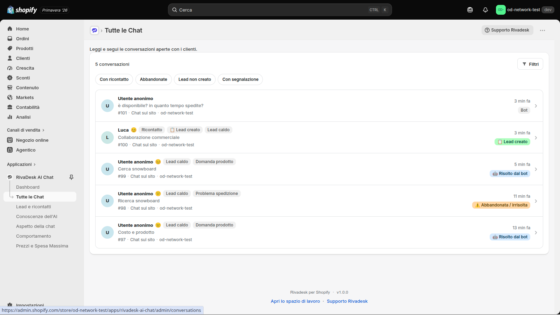560x315 pixels.
Task: Click the Analisi bar chart icon
Action: coord(10,117)
